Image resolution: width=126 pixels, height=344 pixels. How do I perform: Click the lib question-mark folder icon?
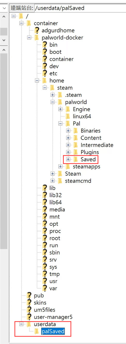click(x=45, y=188)
